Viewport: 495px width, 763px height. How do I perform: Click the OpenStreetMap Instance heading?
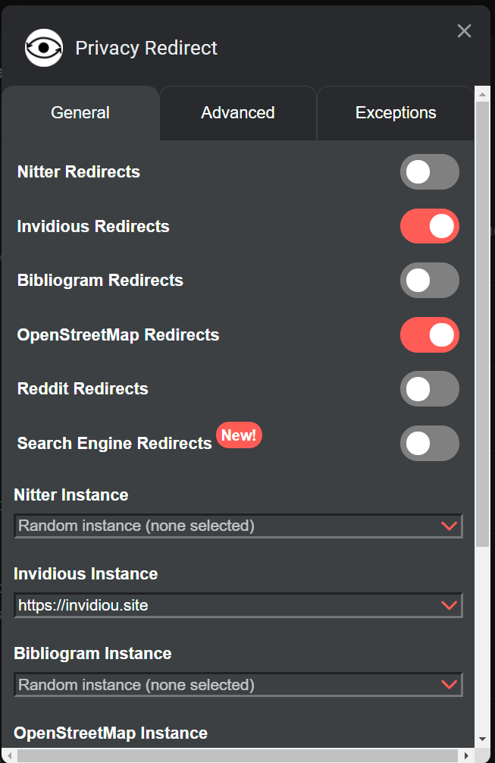tap(111, 733)
